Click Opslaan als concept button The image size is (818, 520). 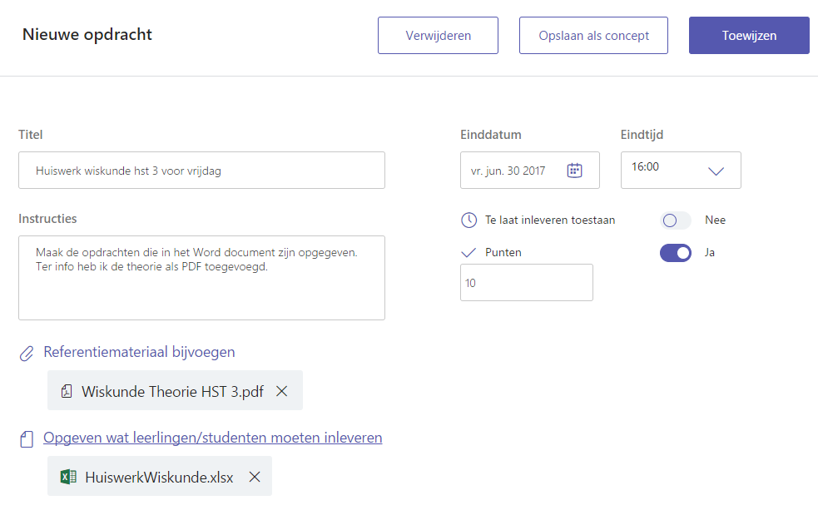point(593,36)
